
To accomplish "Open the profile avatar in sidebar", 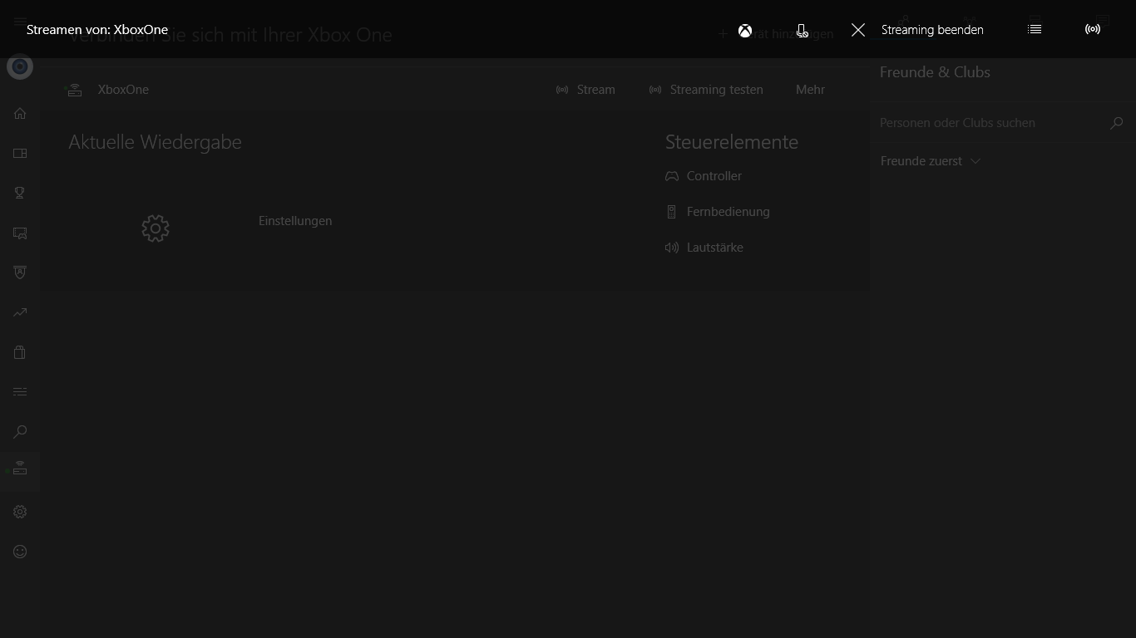I will [20, 66].
